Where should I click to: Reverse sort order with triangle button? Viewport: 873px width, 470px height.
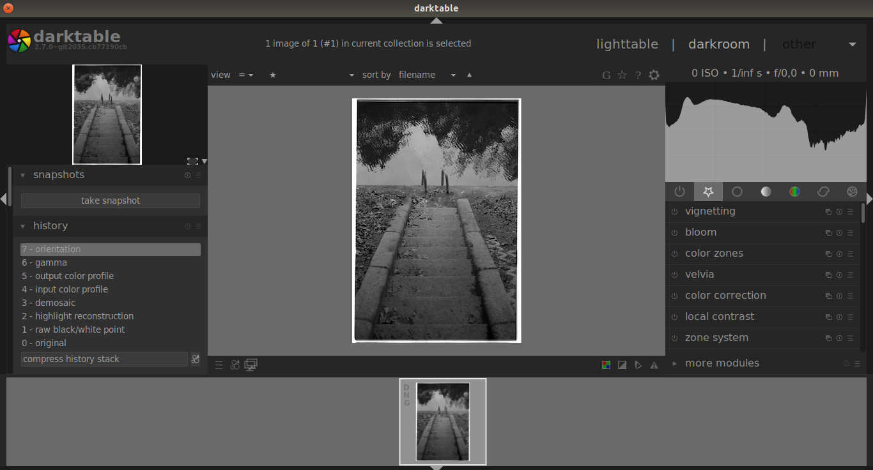(x=469, y=75)
